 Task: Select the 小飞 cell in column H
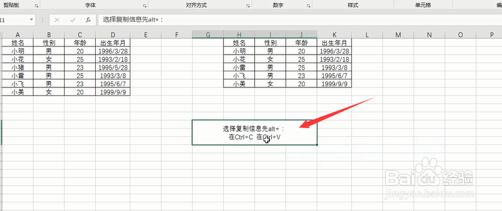[x=239, y=76]
